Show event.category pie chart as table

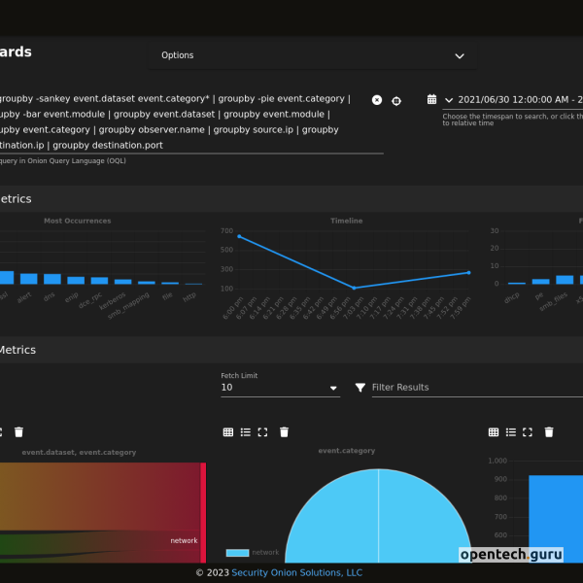pos(227,432)
